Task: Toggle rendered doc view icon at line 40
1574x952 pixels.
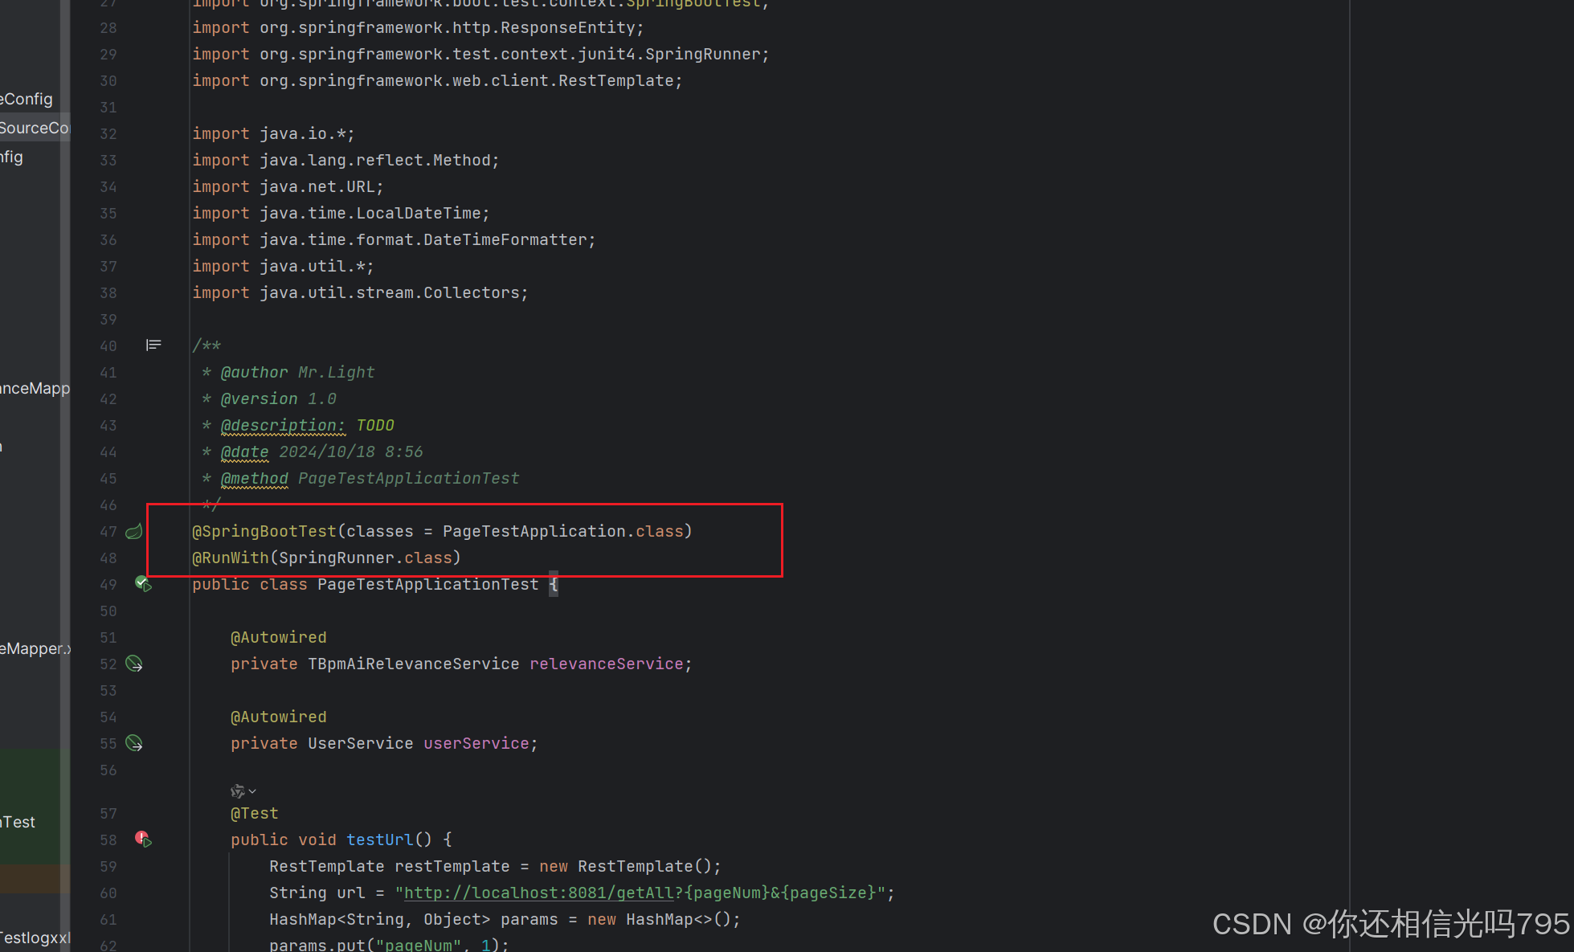Action: pyautogui.click(x=153, y=345)
